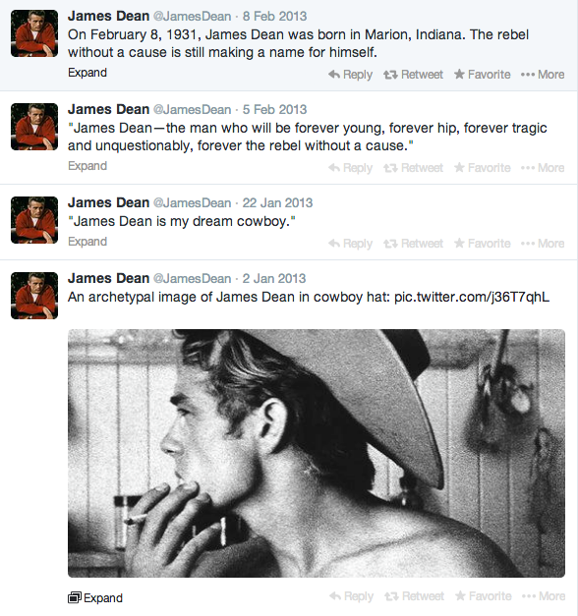Reply to the 5 Feb 2013 tweet

point(350,168)
